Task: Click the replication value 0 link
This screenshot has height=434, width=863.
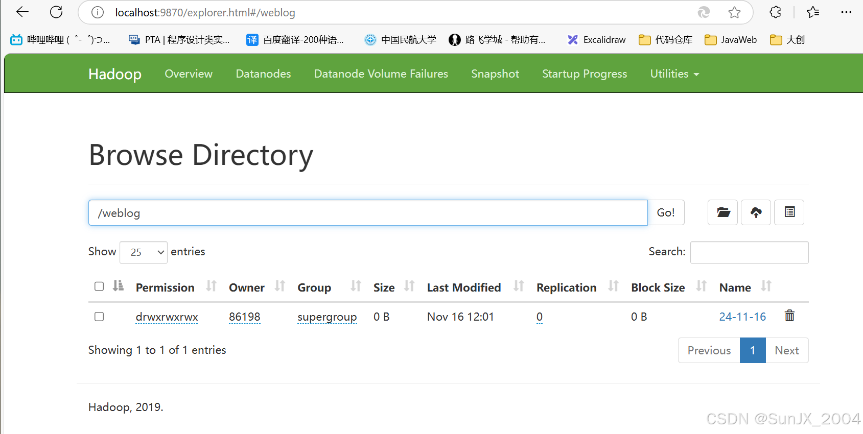Action: click(x=540, y=317)
